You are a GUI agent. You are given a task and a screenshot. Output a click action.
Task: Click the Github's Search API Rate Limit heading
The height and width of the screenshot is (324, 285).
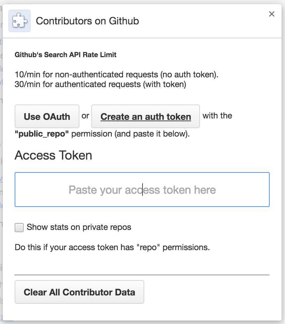66,55
